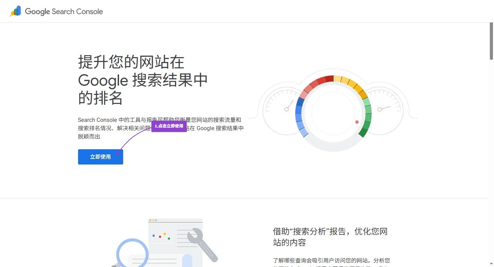
Task: Click the heading 提升您的网站在 Google 搜索结果中的排名
Action: click(x=143, y=80)
